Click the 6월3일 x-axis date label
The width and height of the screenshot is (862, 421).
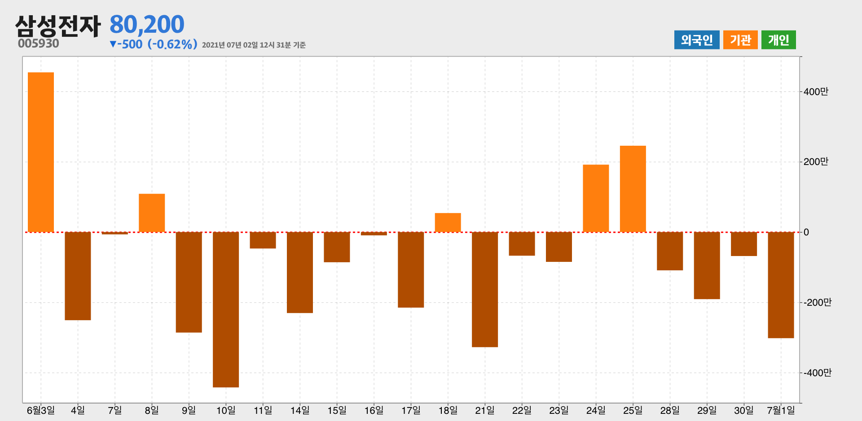coord(41,410)
